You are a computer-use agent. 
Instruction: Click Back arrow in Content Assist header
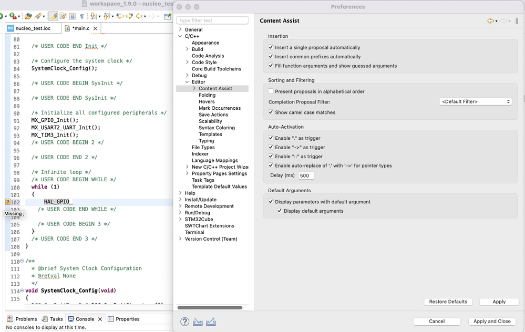tap(490, 21)
